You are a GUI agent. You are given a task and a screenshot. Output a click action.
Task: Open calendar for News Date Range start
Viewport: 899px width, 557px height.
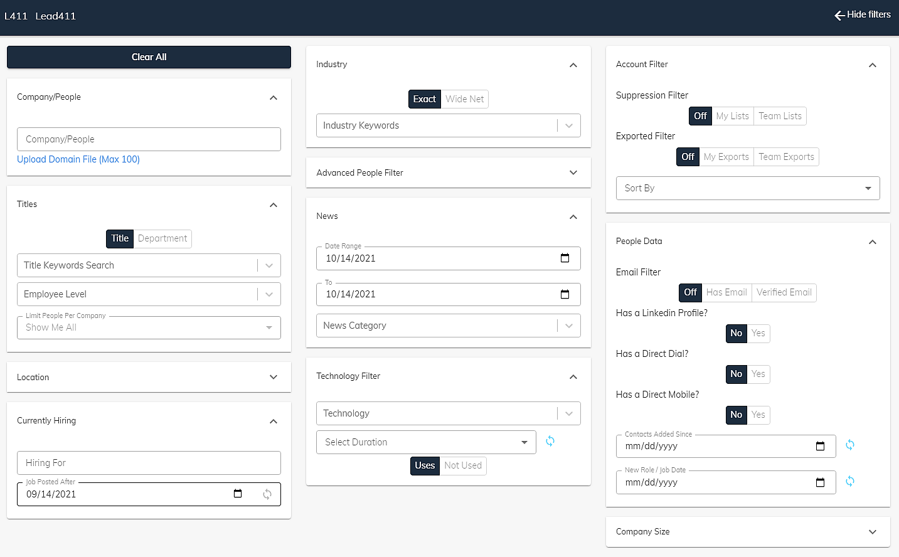(x=565, y=258)
